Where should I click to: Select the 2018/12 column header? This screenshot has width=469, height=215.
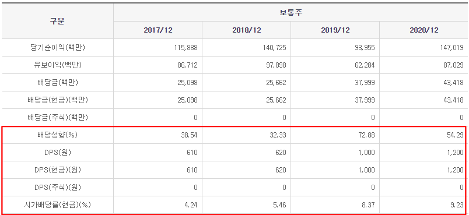tap(246, 30)
